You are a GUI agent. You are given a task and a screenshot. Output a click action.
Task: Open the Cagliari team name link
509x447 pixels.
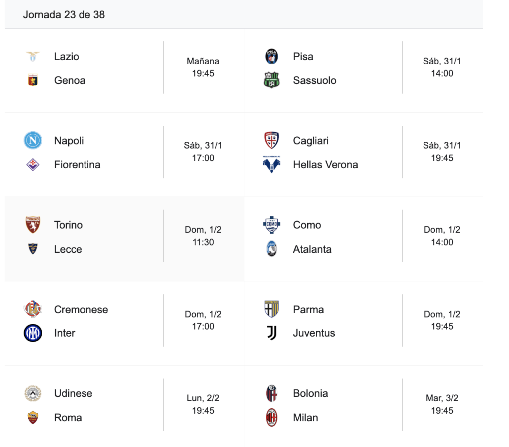tap(311, 141)
